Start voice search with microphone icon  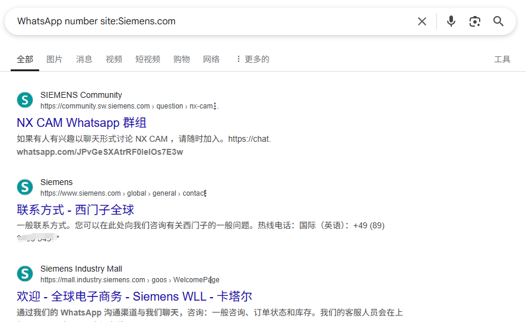point(451,21)
